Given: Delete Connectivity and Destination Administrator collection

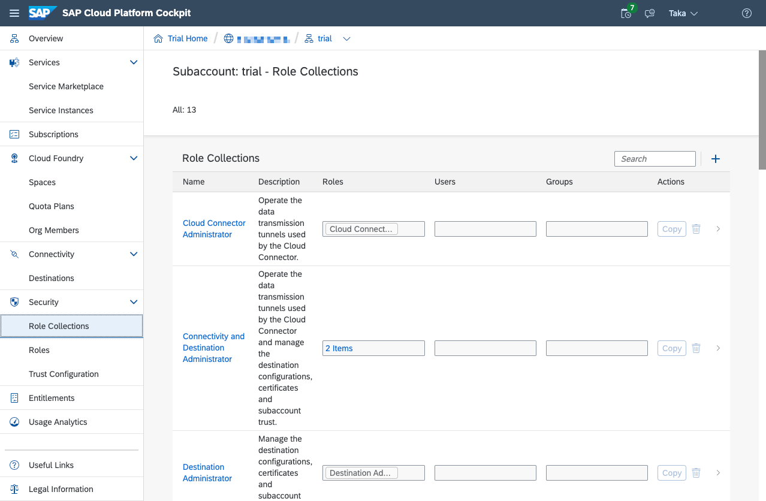Looking at the screenshot, I should [x=696, y=348].
